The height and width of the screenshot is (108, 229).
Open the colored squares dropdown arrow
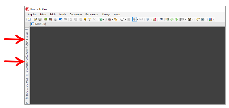tap(213, 19)
